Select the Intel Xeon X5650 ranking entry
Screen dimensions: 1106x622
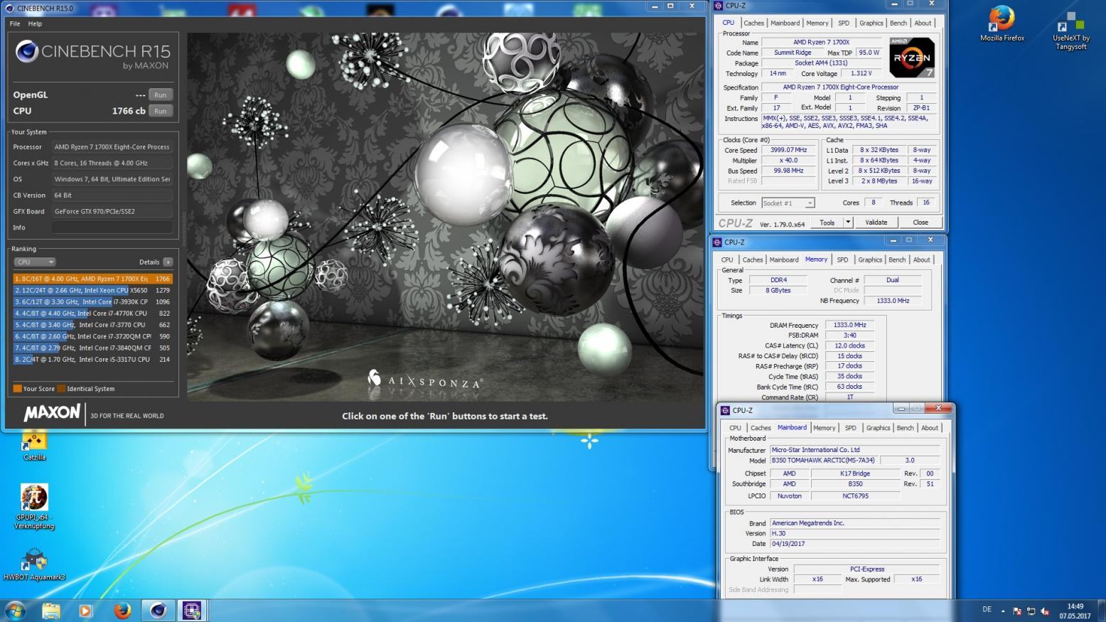click(x=92, y=290)
